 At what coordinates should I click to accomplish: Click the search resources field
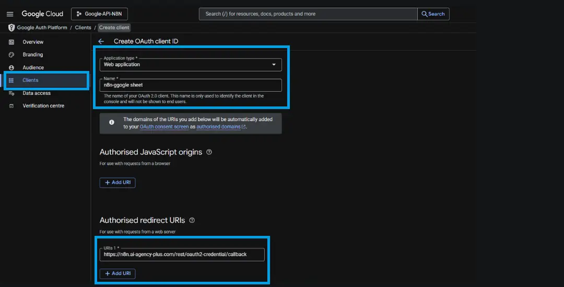click(x=308, y=14)
